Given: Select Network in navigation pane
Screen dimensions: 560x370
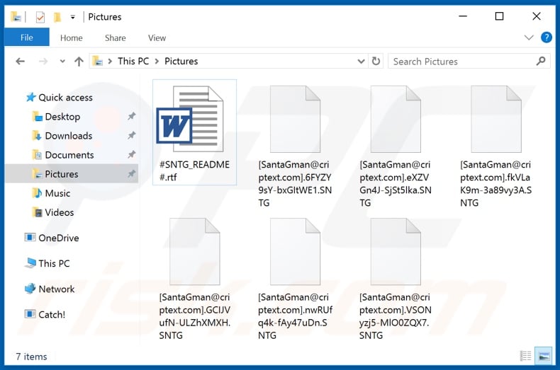Looking at the screenshot, I should pos(57,289).
